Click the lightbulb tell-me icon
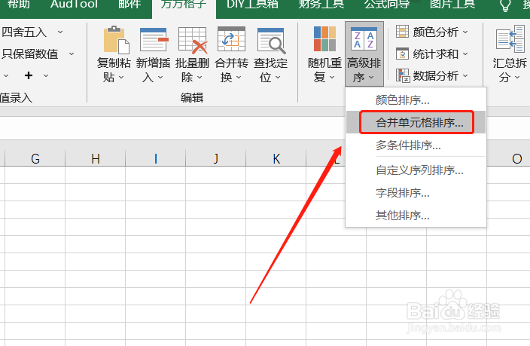The height and width of the screenshot is (346, 530). point(505,5)
